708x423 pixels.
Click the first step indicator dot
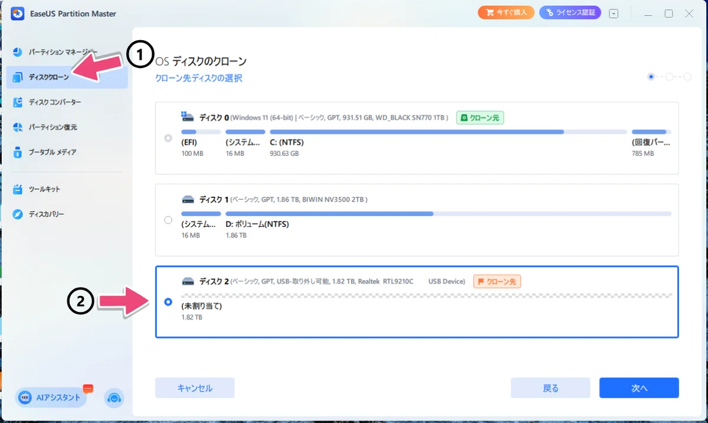pyautogui.click(x=651, y=77)
